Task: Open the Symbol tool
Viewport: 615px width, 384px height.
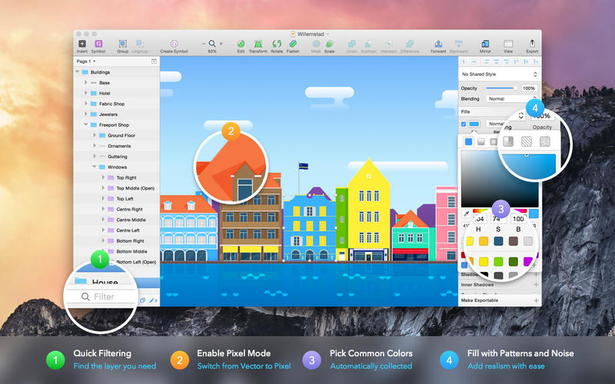Action: (x=98, y=45)
